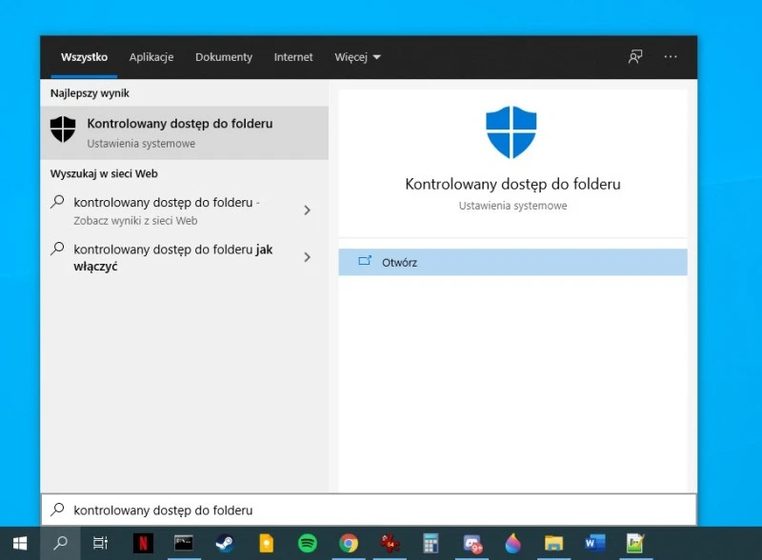
Task: Open the search feedback icon in header
Action: tap(635, 57)
